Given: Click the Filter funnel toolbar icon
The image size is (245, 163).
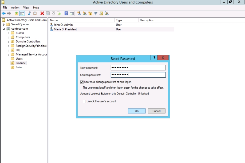Looking at the screenshot, I should tap(96, 13).
